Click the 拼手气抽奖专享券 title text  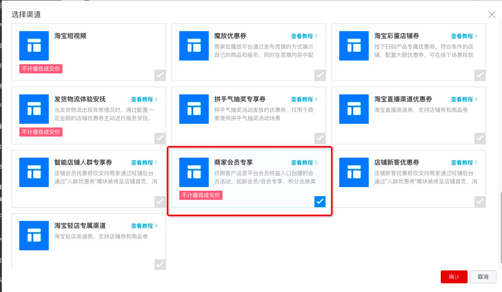pos(240,99)
